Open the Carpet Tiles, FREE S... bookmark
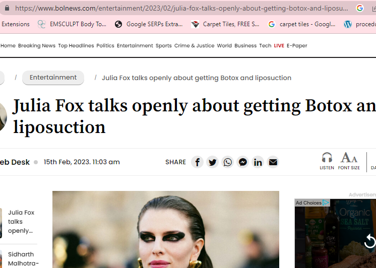The height and width of the screenshot is (268, 376). coord(225,24)
